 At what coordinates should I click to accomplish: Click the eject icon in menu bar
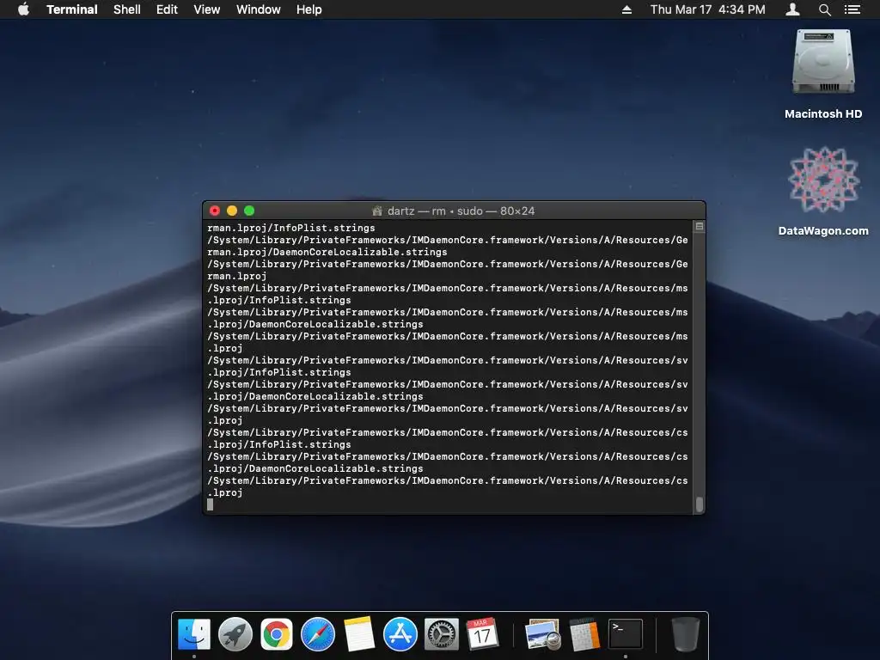coord(626,9)
